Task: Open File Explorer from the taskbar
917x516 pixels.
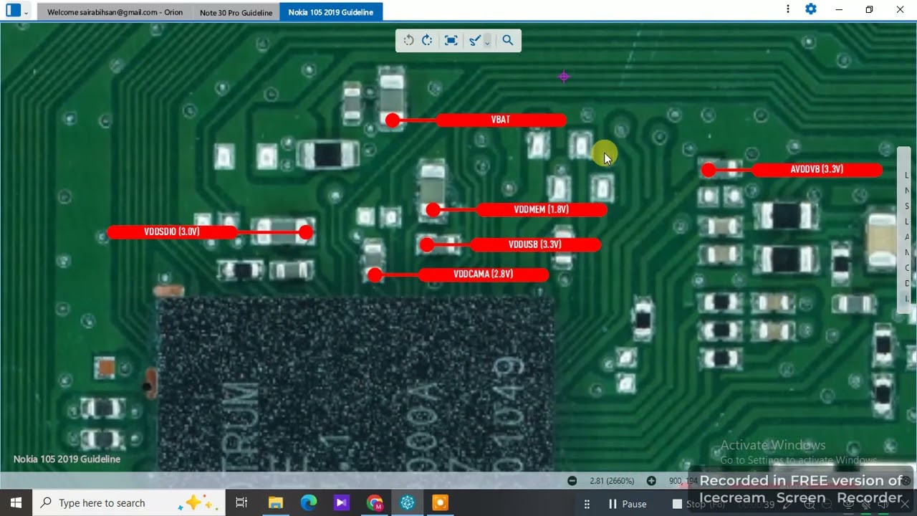Action: [x=275, y=503]
